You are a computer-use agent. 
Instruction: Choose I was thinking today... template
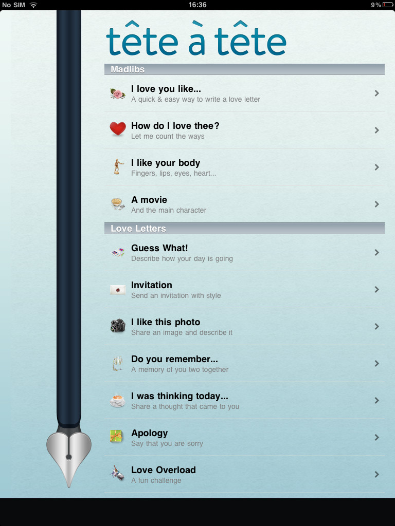click(244, 401)
